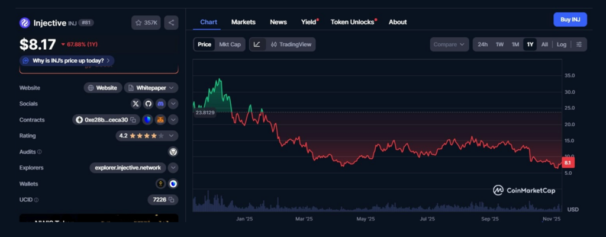Expand more Explorers chevron

click(173, 168)
